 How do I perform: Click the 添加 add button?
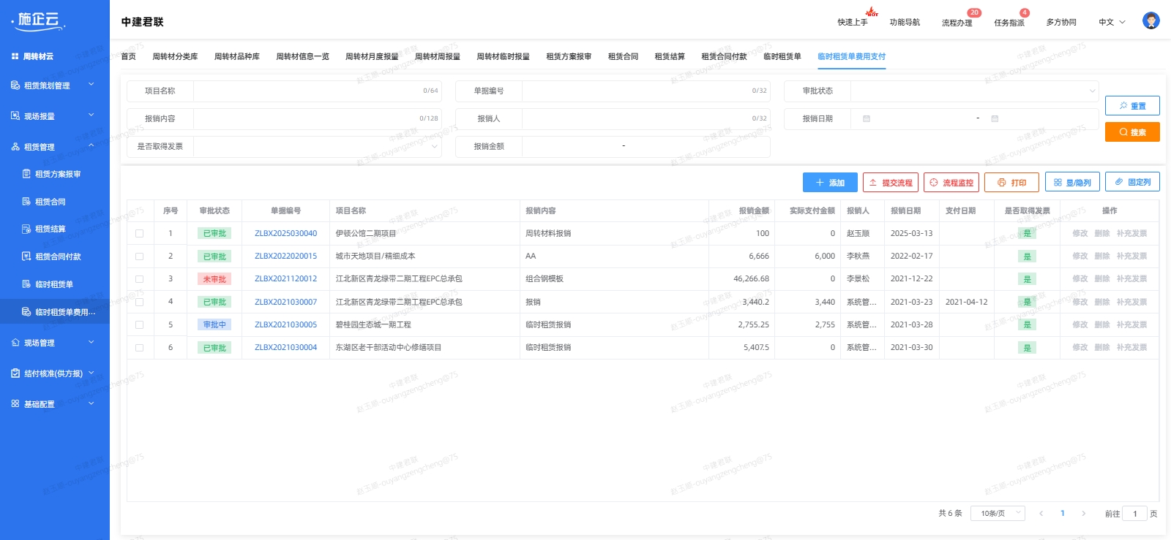tap(830, 183)
